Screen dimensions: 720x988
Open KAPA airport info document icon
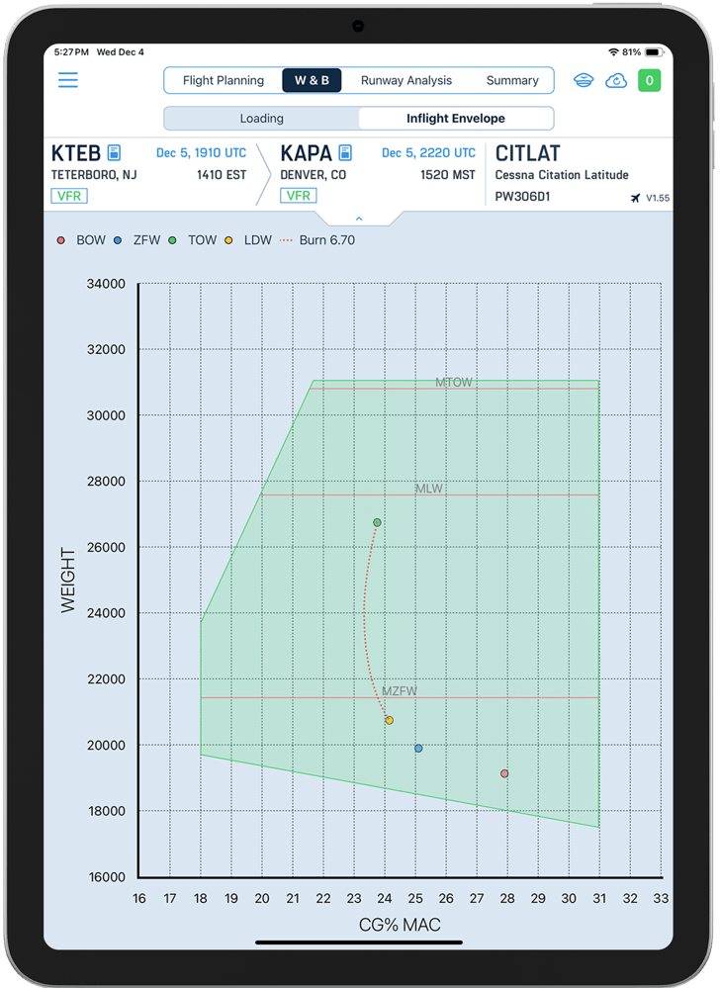point(345,153)
